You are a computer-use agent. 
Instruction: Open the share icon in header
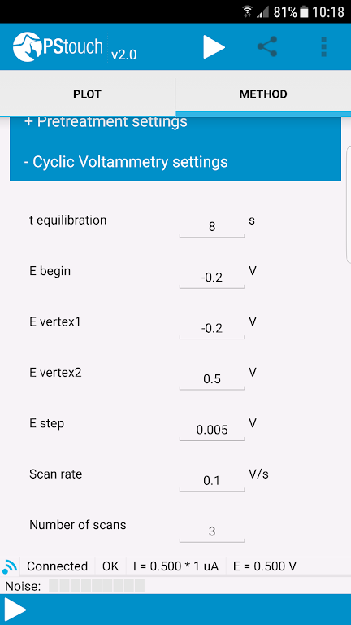[267, 46]
